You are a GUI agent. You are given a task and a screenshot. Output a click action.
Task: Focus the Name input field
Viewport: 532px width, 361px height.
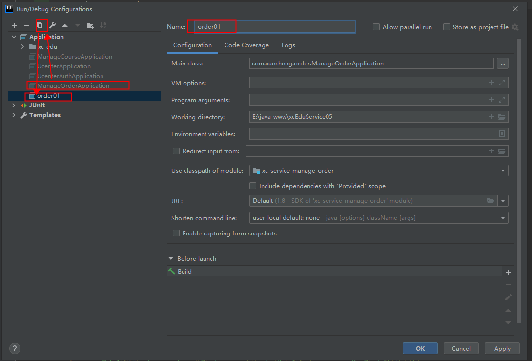[x=275, y=27]
